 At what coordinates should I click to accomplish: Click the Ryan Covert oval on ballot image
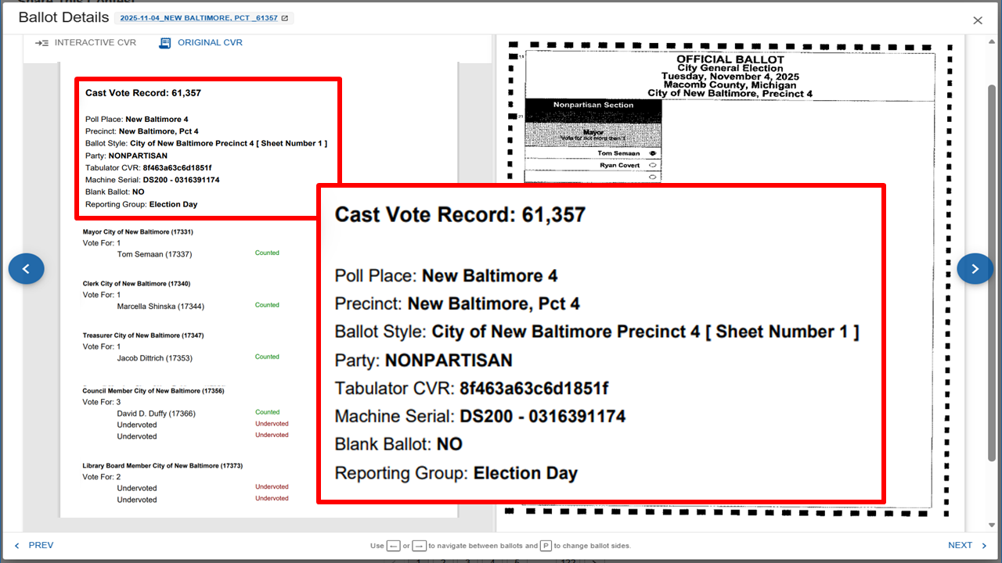652,166
